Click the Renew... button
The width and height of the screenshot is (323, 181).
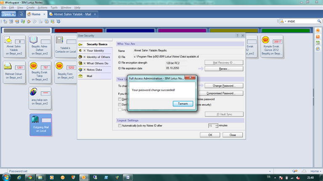pyautogui.click(x=224, y=69)
